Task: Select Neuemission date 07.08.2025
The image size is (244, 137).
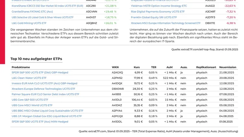Action: coord(226,94)
